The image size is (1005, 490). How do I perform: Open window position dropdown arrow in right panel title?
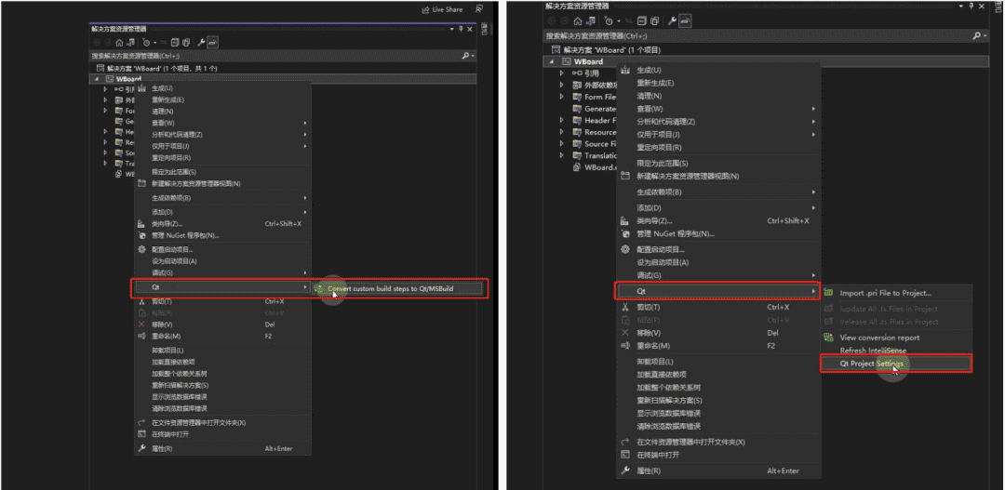pos(960,6)
